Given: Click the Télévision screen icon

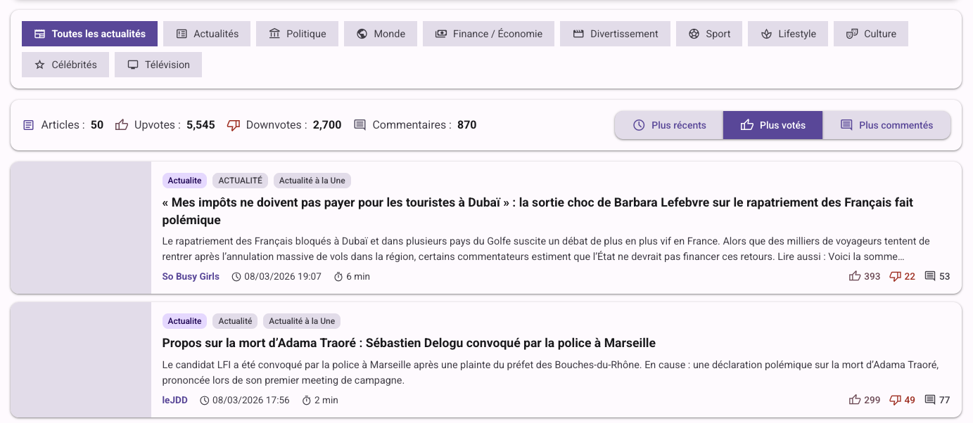Looking at the screenshot, I should click(133, 64).
